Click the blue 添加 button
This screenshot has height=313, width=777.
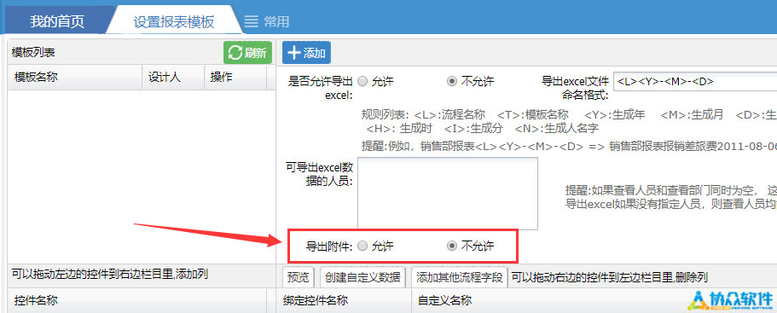tap(306, 53)
